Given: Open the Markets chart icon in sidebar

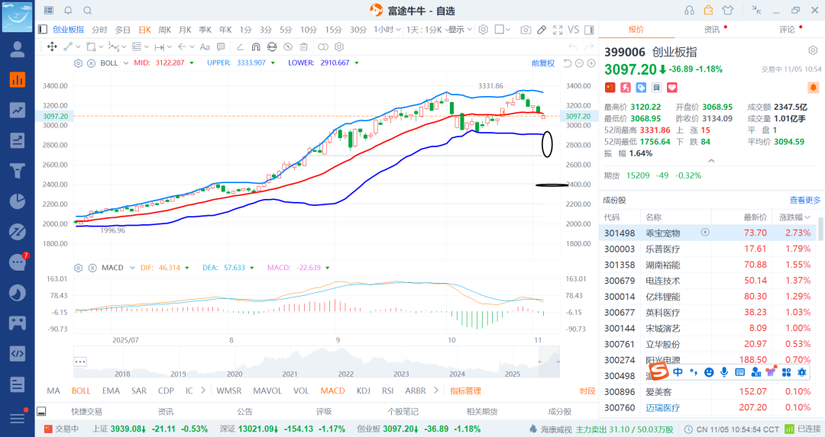Looking at the screenshot, I should 18,80.
